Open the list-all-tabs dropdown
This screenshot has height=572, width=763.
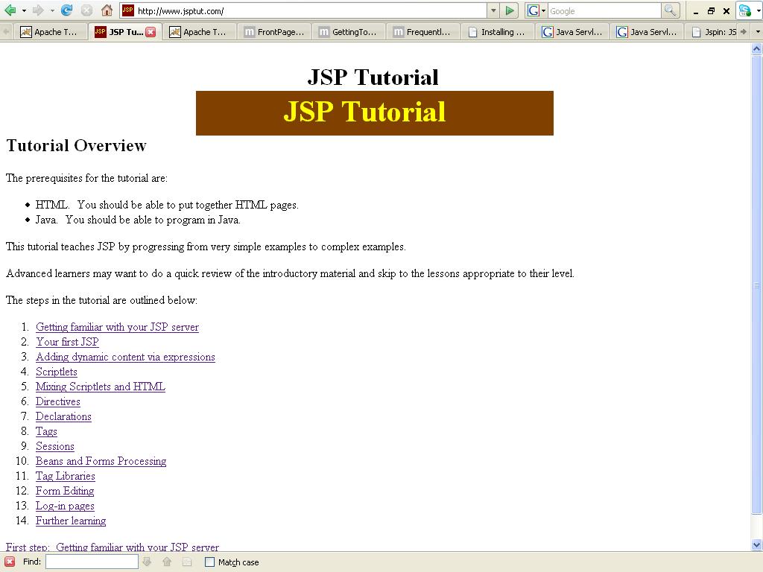757,32
